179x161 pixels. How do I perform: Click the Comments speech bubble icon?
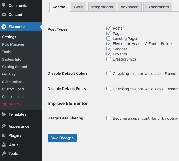coord(4,6)
